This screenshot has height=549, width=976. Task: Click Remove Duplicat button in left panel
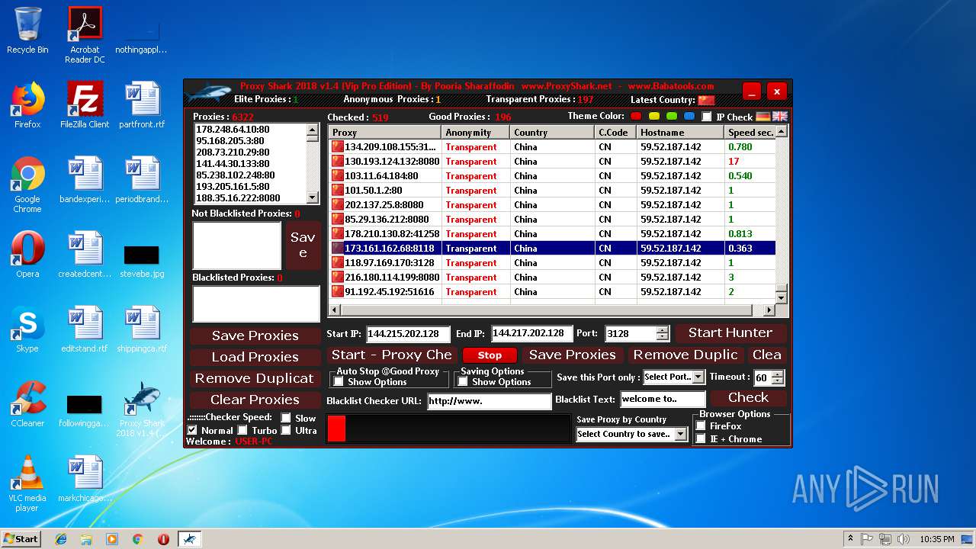(x=255, y=378)
